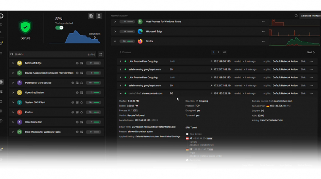The height and width of the screenshot is (179, 321).
Task: Go to the Next connections page
Action: pyautogui.click(x=311, y=52)
